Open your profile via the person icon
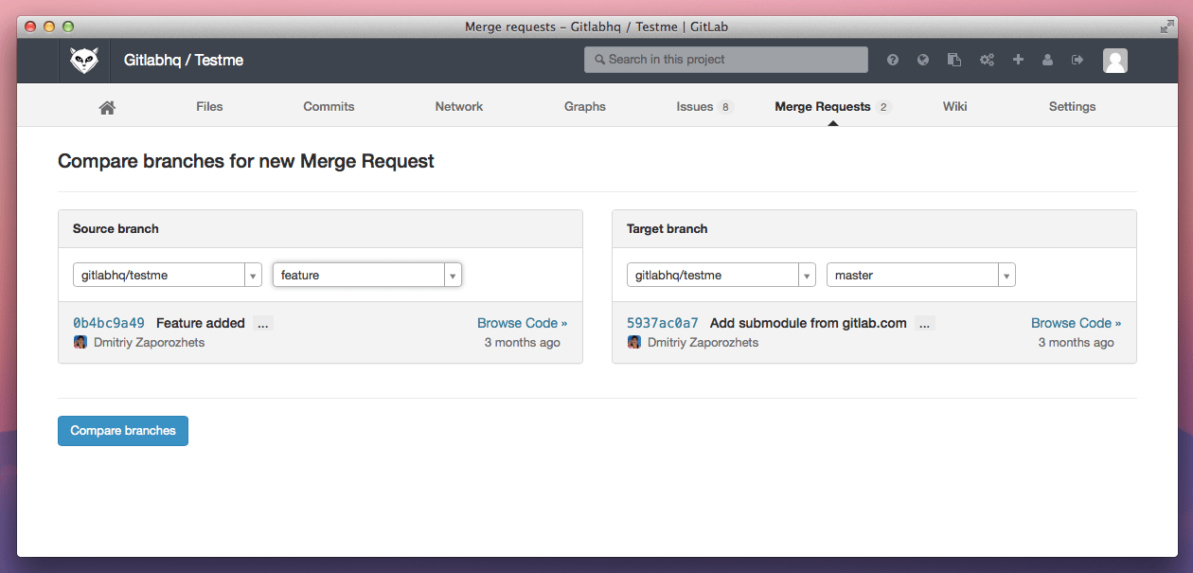 1047,60
